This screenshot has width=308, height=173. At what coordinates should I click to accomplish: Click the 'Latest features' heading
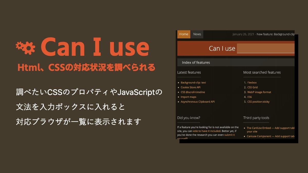click(x=189, y=72)
